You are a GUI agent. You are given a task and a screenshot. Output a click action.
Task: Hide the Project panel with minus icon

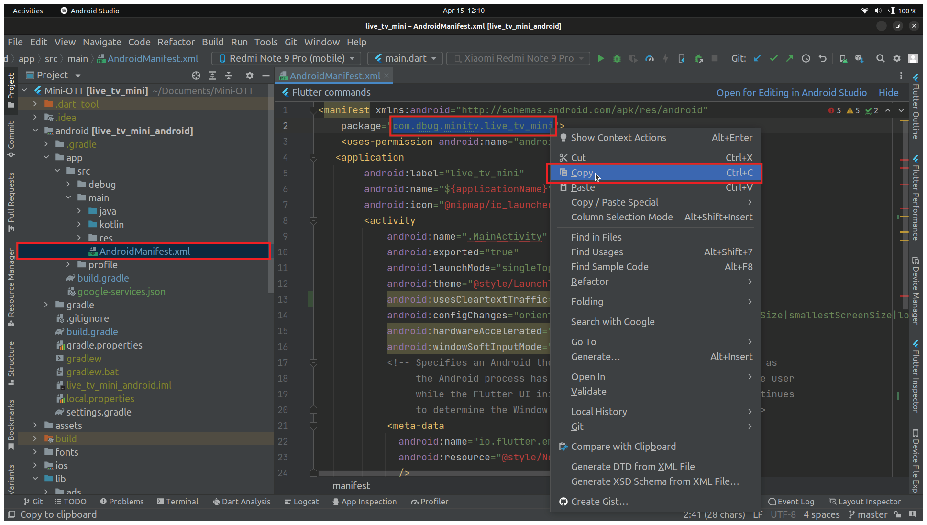266,76
